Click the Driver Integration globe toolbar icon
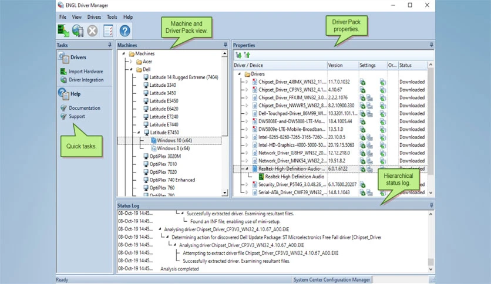The height and width of the screenshot is (284, 491). pos(78,31)
